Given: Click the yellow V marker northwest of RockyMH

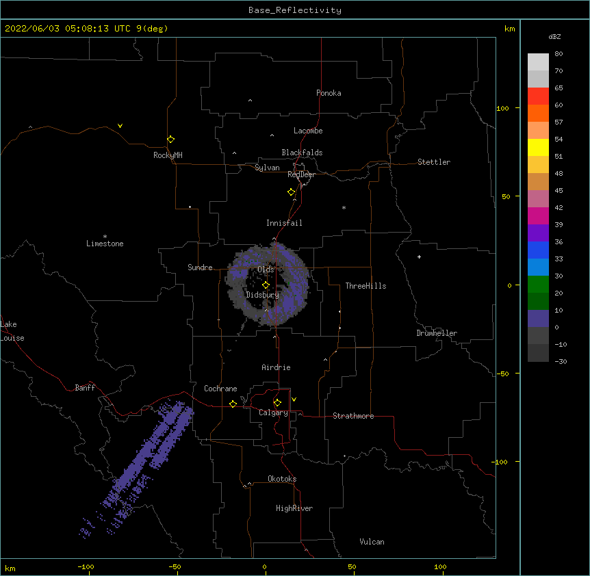Looking at the screenshot, I should click(120, 126).
